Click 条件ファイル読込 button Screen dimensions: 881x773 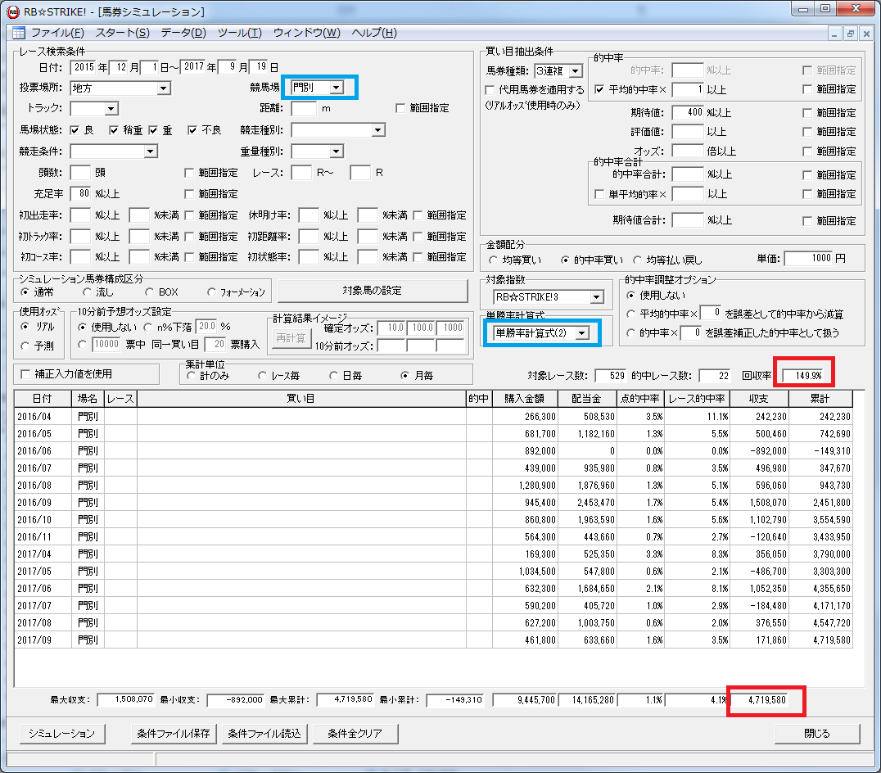264,734
